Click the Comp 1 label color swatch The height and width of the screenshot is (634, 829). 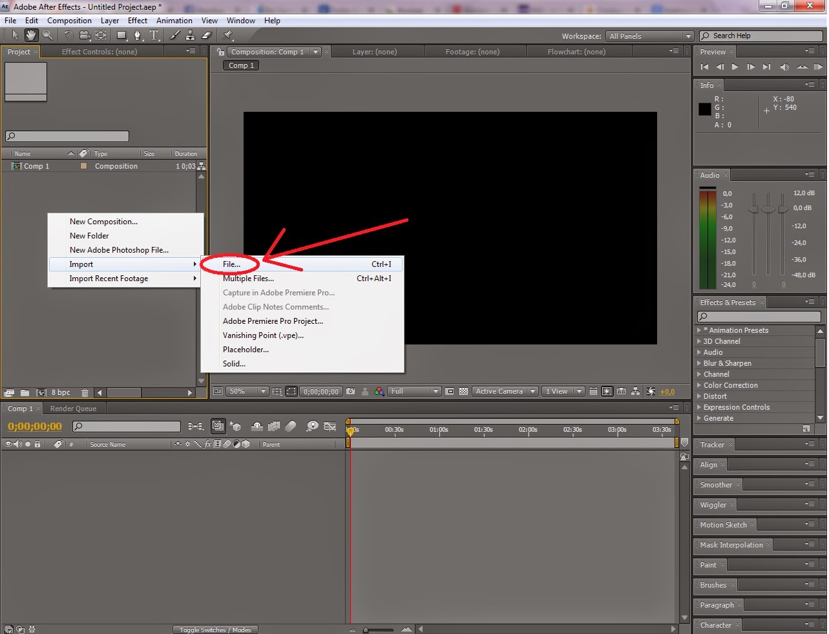(x=83, y=166)
